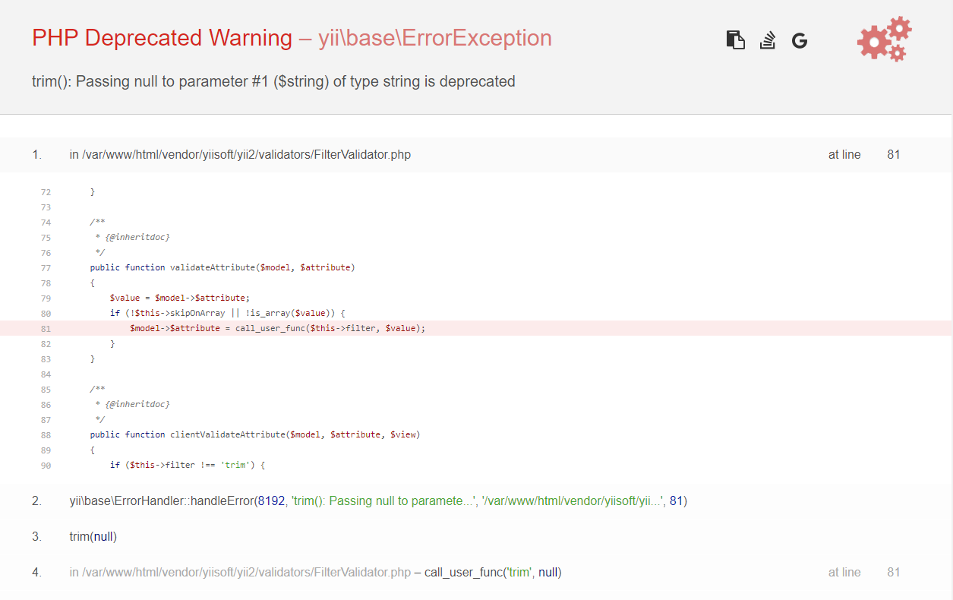This screenshot has width=953, height=600.
Task: Click the '/var/www/html/vendor/yiisoft/yii...' argument
Action: (x=572, y=501)
